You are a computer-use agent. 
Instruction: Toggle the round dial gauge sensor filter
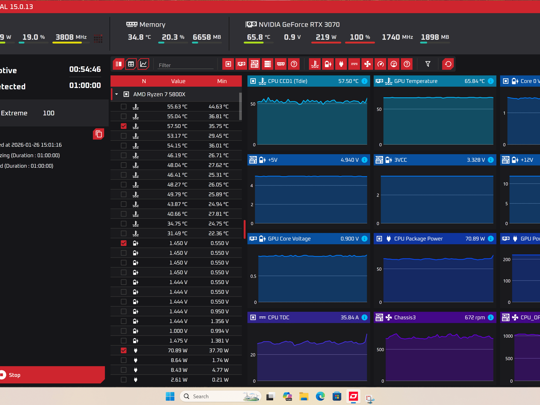394,64
